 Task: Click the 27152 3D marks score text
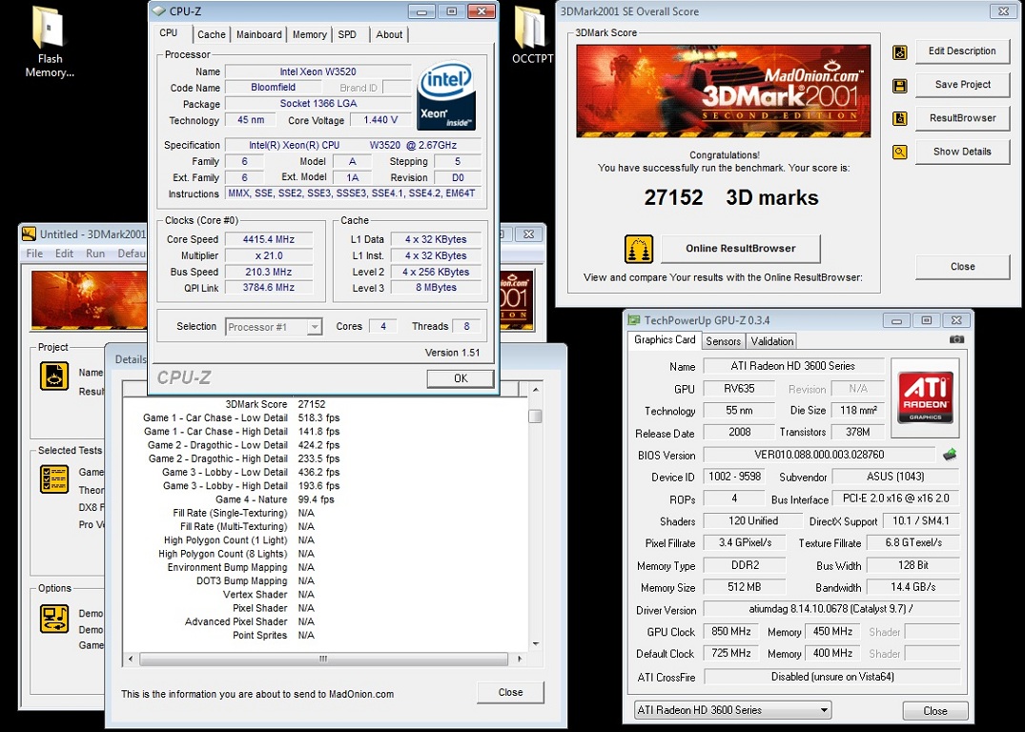coord(730,197)
